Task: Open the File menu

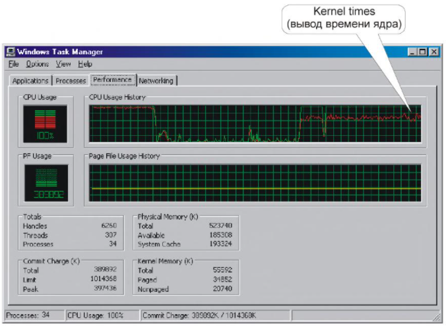Action: pos(13,64)
